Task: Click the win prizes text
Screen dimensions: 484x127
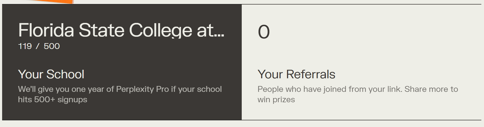Action: point(276,100)
